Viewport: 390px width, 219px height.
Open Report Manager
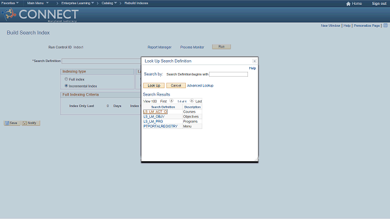click(x=160, y=47)
